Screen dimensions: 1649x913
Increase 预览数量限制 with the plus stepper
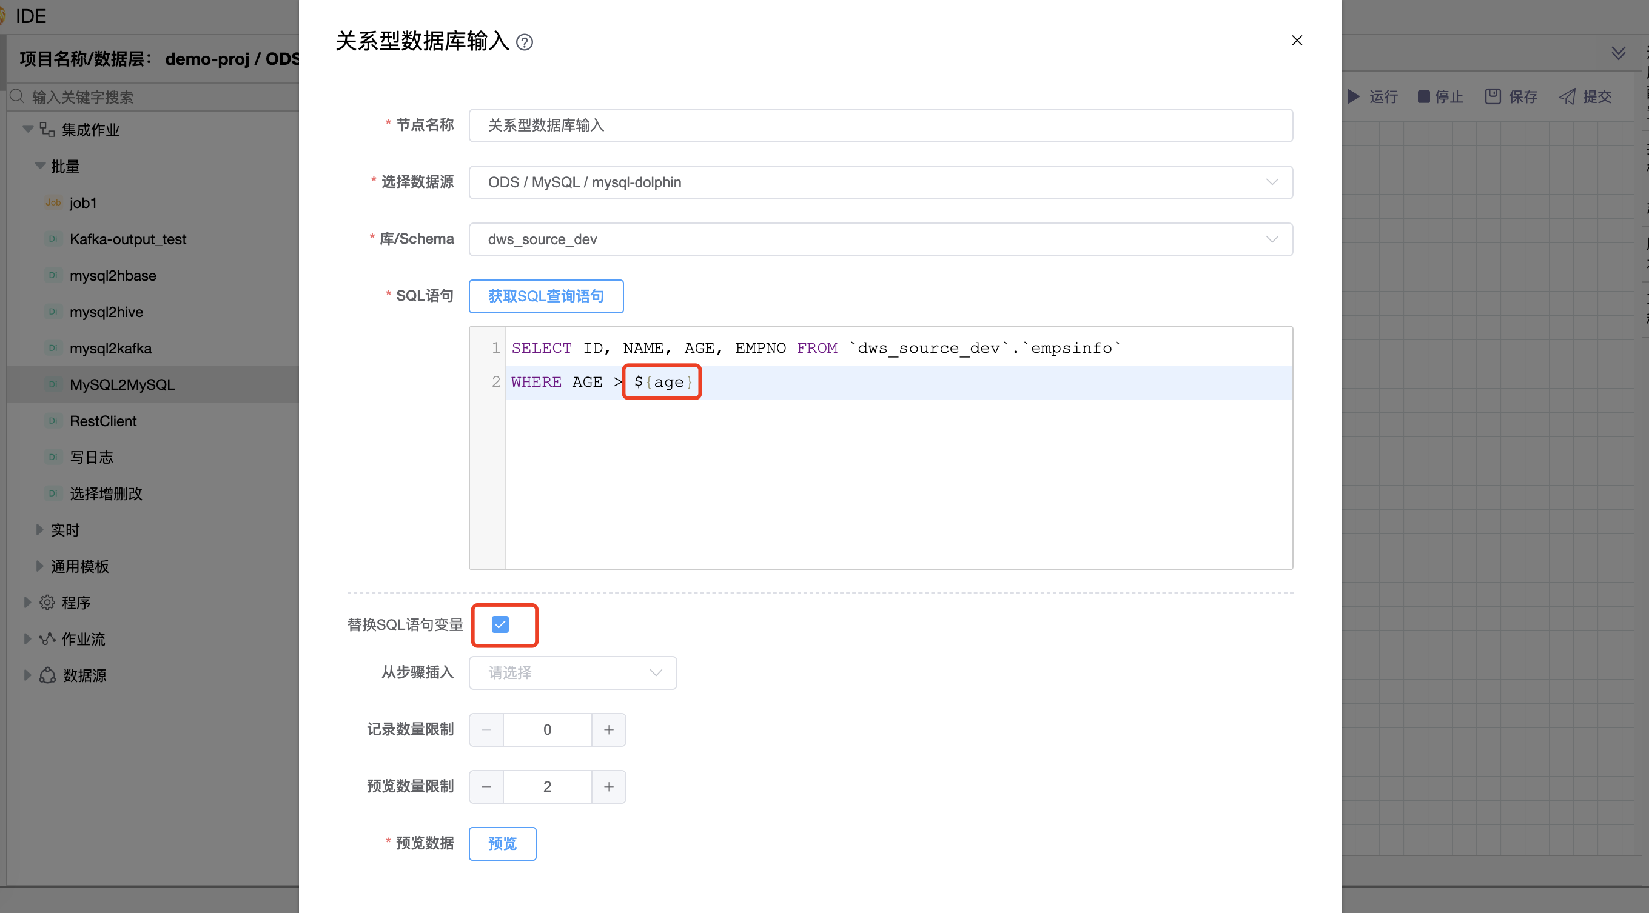[x=609, y=786]
